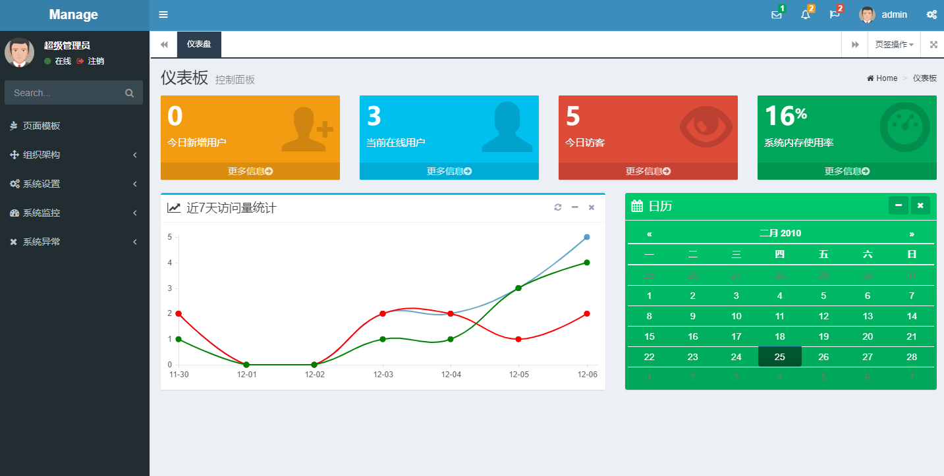Open 更多信息 under 今日访客
944x476 pixels.
point(648,171)
